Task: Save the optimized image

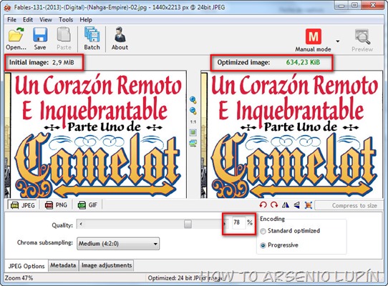Action: click(40, 39)
